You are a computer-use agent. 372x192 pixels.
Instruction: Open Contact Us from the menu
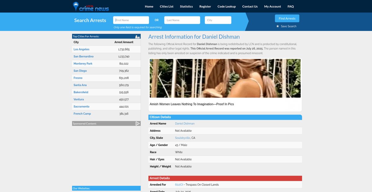pyautogui.click(x=250, y=7)
